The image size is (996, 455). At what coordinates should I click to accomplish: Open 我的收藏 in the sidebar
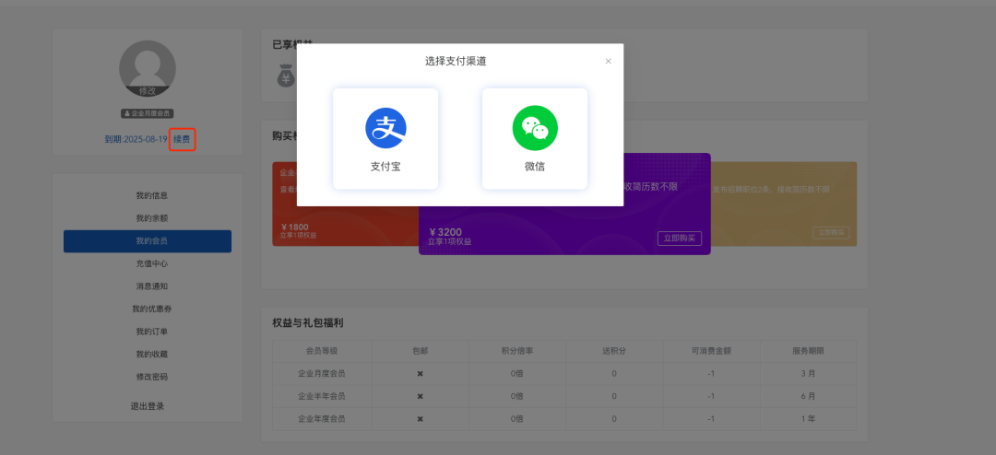tap(152, 354)
